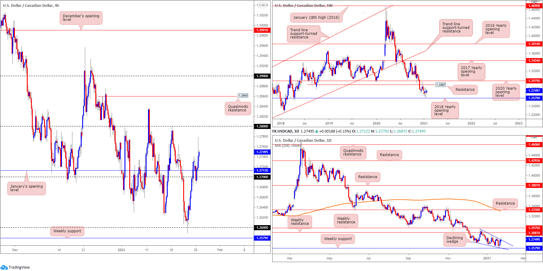The image size is (543, 271).
Task: Click the Weekly support callout on daily chart
Action: click(338, 239)
